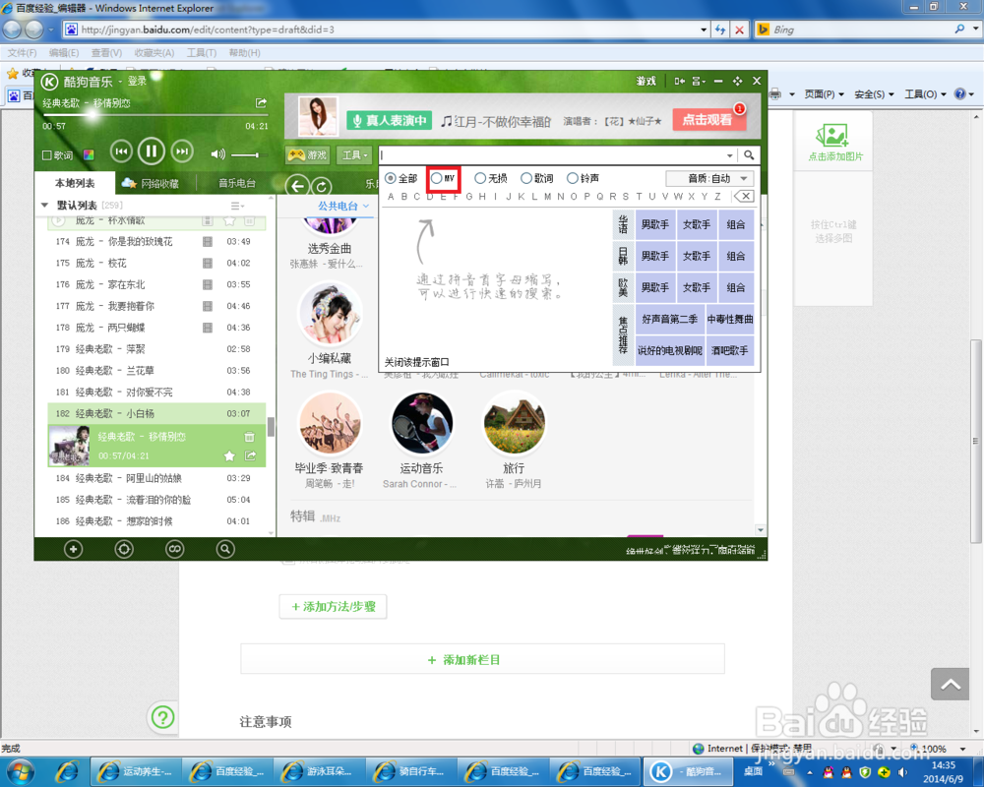984x787 pixels.
Task: Click 点击观看 red button
Action: [707, 119]
